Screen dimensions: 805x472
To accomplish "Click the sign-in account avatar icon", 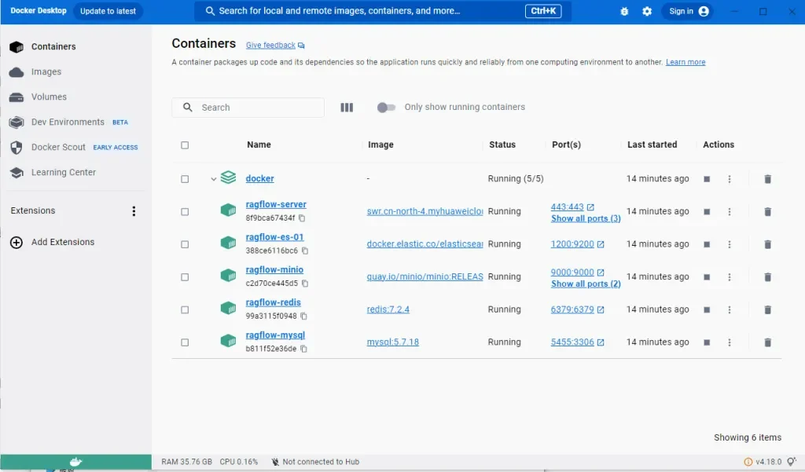I will 704,11.
